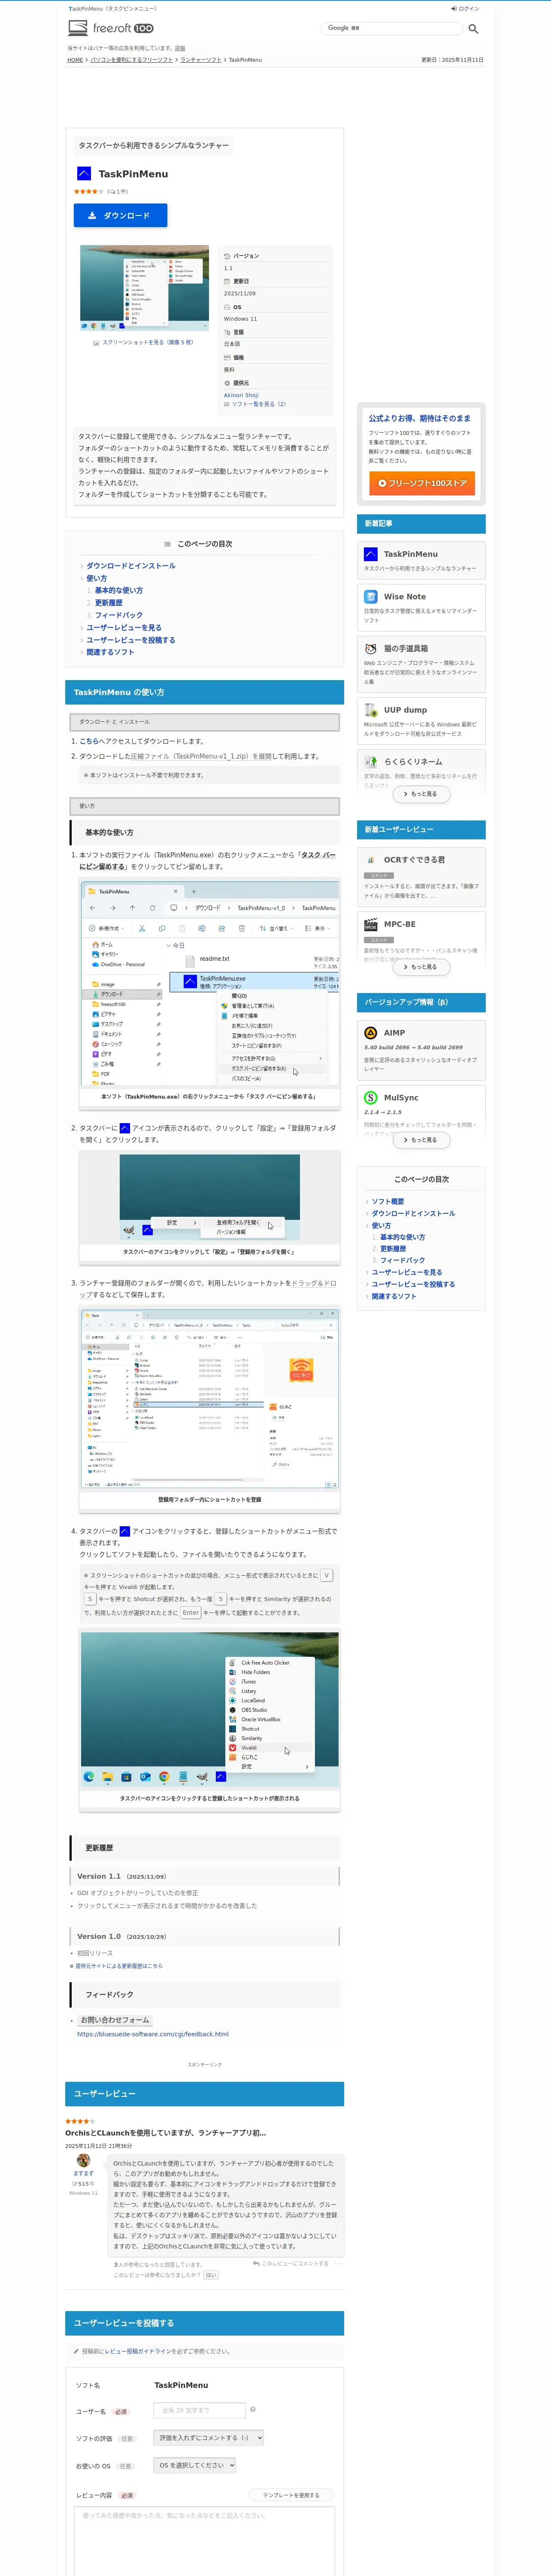
Task: Open the Akinori Shoji provider link
Action: pos(241,395)
